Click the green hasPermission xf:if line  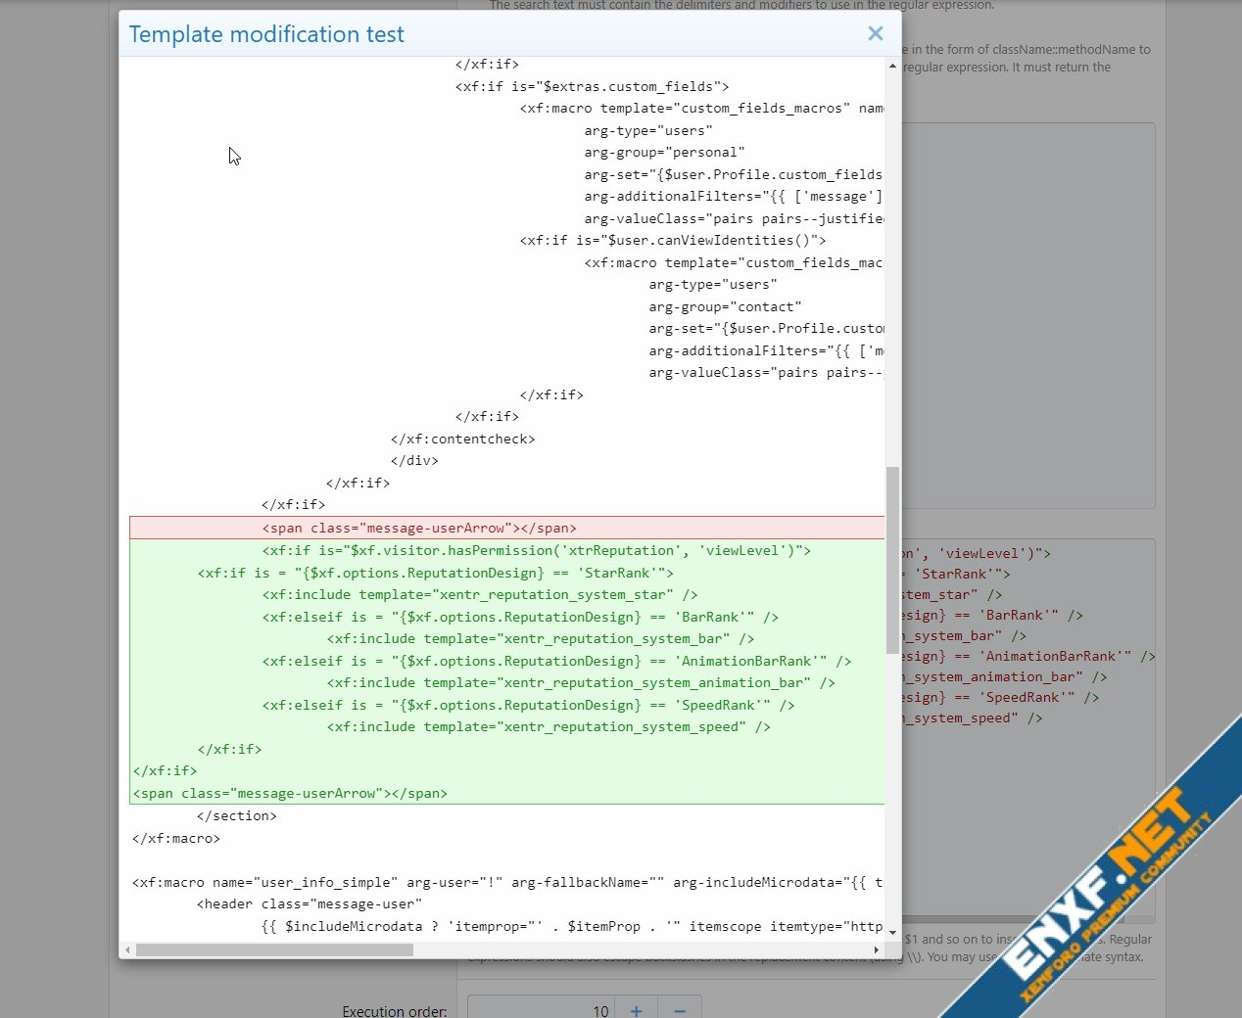[x=536, y=550]
